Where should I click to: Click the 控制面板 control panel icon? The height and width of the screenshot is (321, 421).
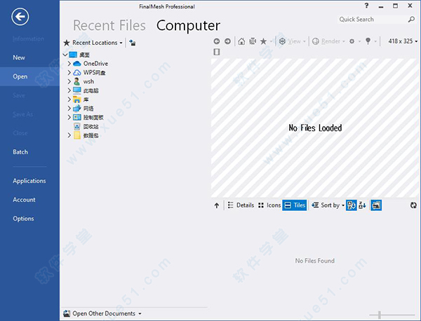tap(77, 117)
